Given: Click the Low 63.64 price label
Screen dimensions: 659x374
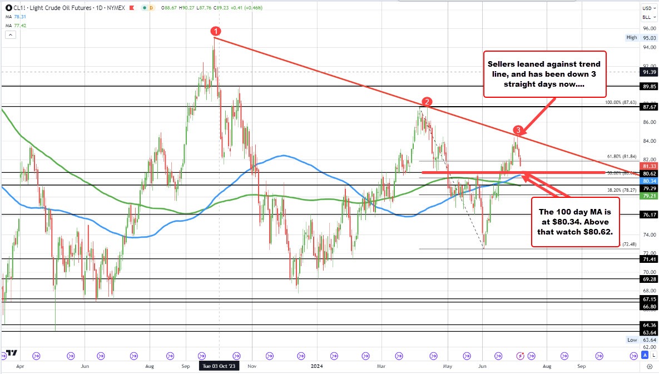Looking at the screenshot, I should [x=641, y=340].
